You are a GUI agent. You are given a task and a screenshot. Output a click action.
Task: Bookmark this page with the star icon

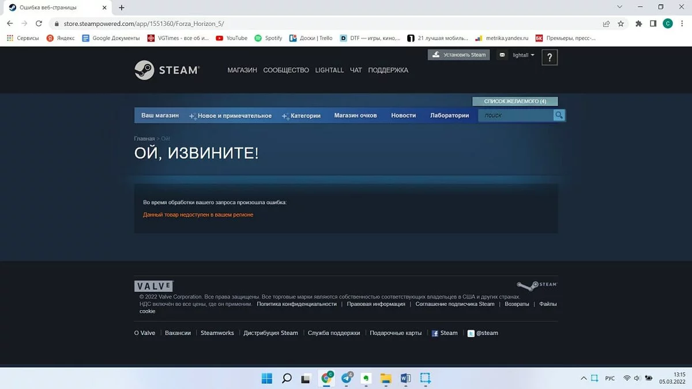point(620,24)
